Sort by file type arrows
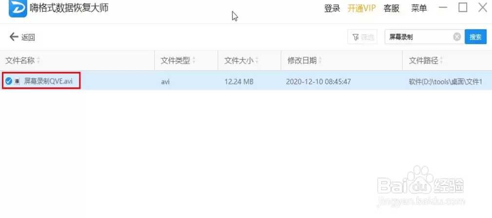492x218 pixels. point(194,60)
